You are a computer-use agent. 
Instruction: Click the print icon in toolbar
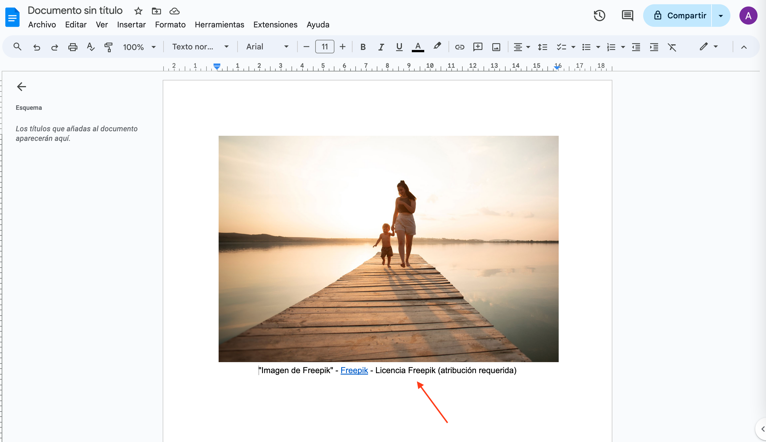click(x=73, y=47)
